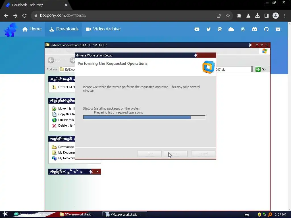This screenshot has width=291, height=218.
Task: Open Downloads in Other Places
Action: coord(63,147)
